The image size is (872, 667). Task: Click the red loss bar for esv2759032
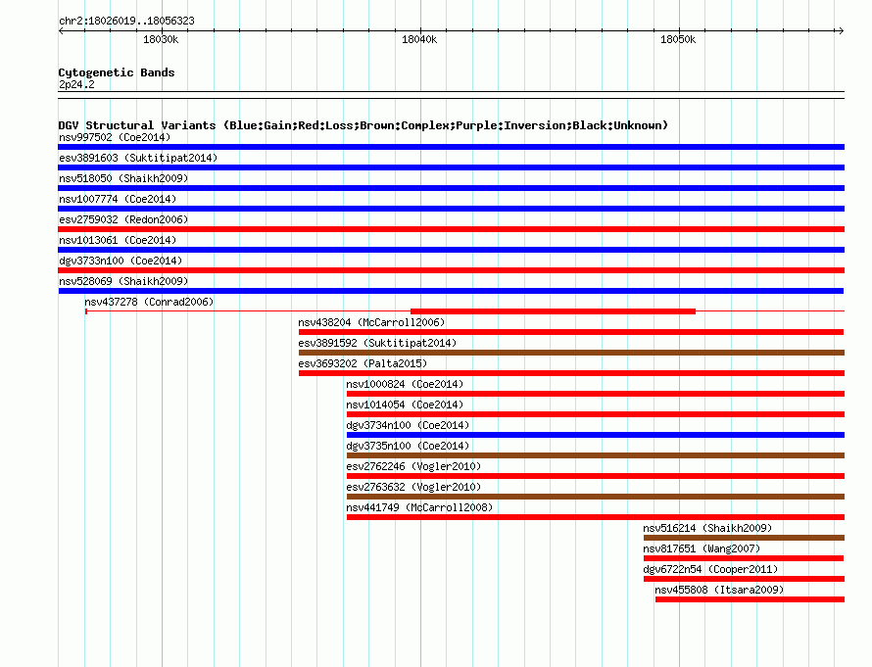pos(451,229)
